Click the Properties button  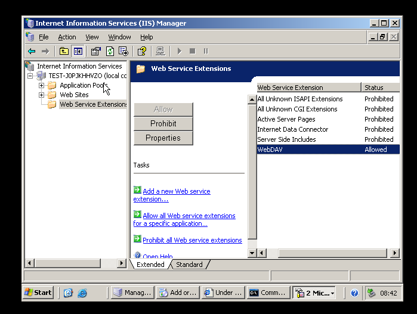click(163, 138)
